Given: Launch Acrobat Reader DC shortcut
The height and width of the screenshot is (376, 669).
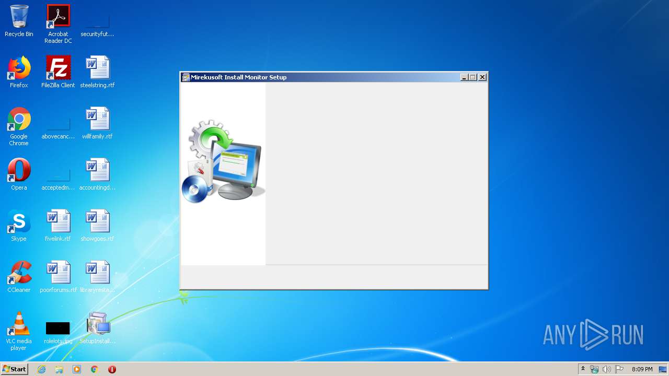Looking at the screenshot, I should 58,24.
